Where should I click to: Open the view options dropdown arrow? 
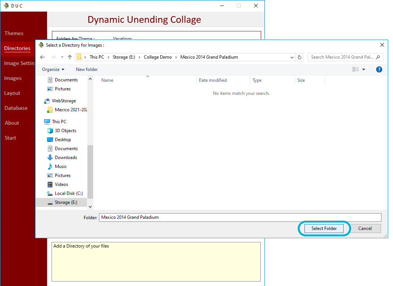tap(364, 69)
